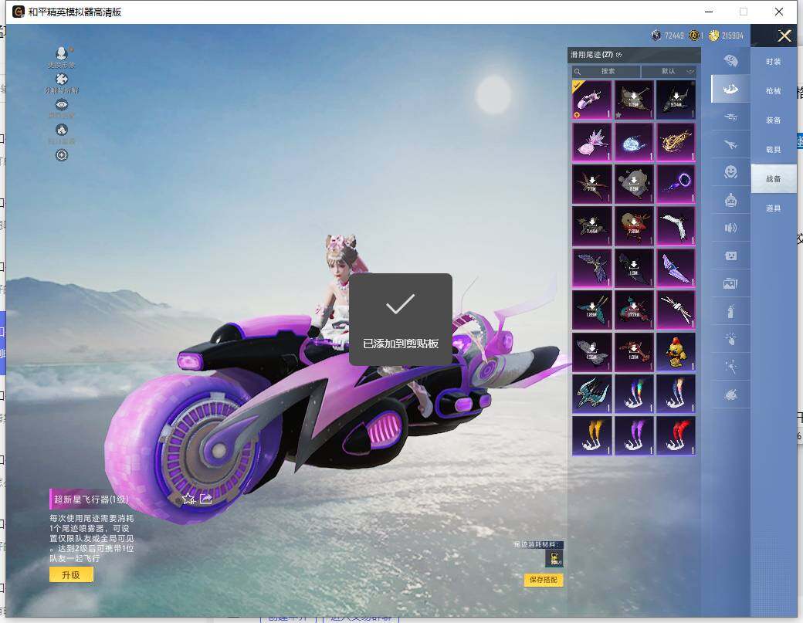Open the 时装 fashion tab

click(774, 62)
